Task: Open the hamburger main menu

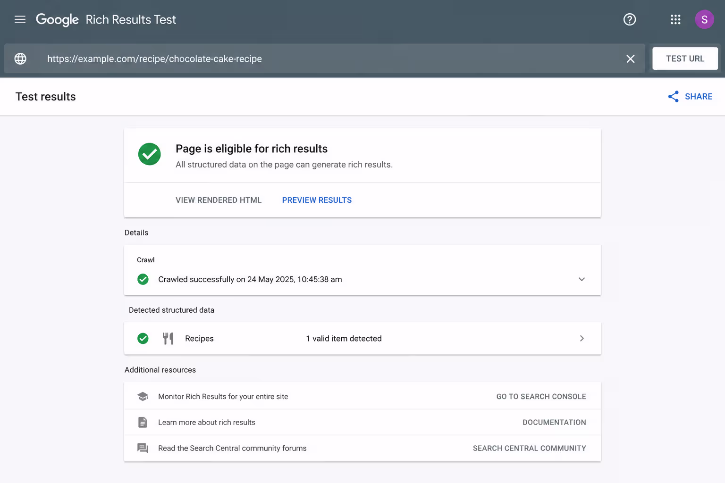Action: (x=20, y=19)
